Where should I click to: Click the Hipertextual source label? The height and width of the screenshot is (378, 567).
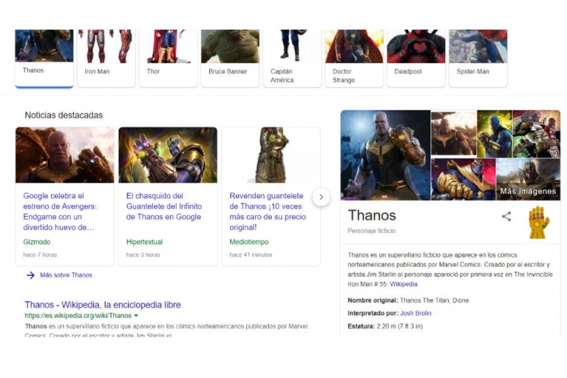[144, 242]
